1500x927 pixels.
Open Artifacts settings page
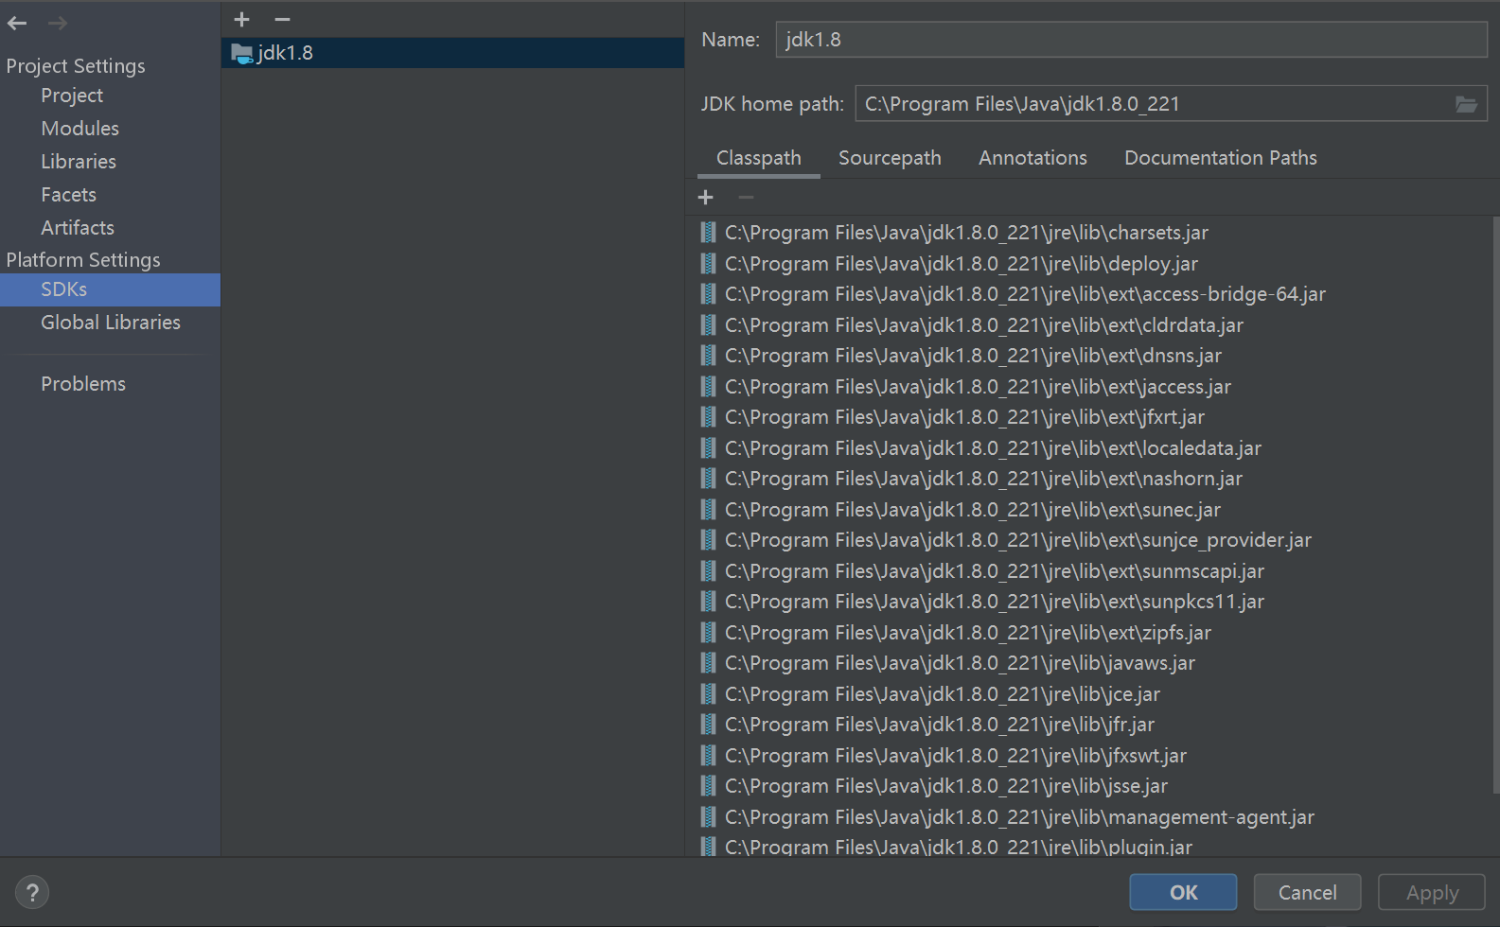click(x=110, y=228)
